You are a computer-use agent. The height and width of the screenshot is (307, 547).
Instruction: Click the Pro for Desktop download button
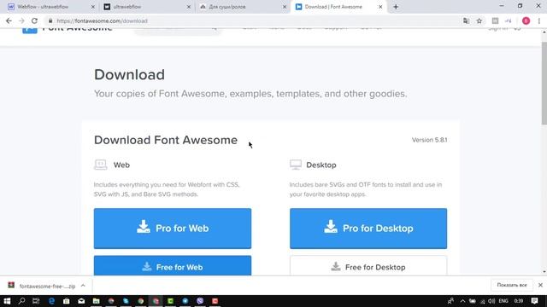[x=368, y=229]
